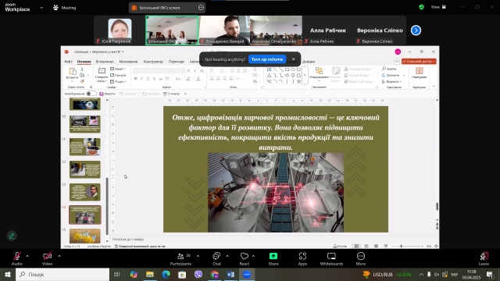The height and width of the screenshot is (281, 500).
Task: Click the green Share screen icon
Action: 273,256
